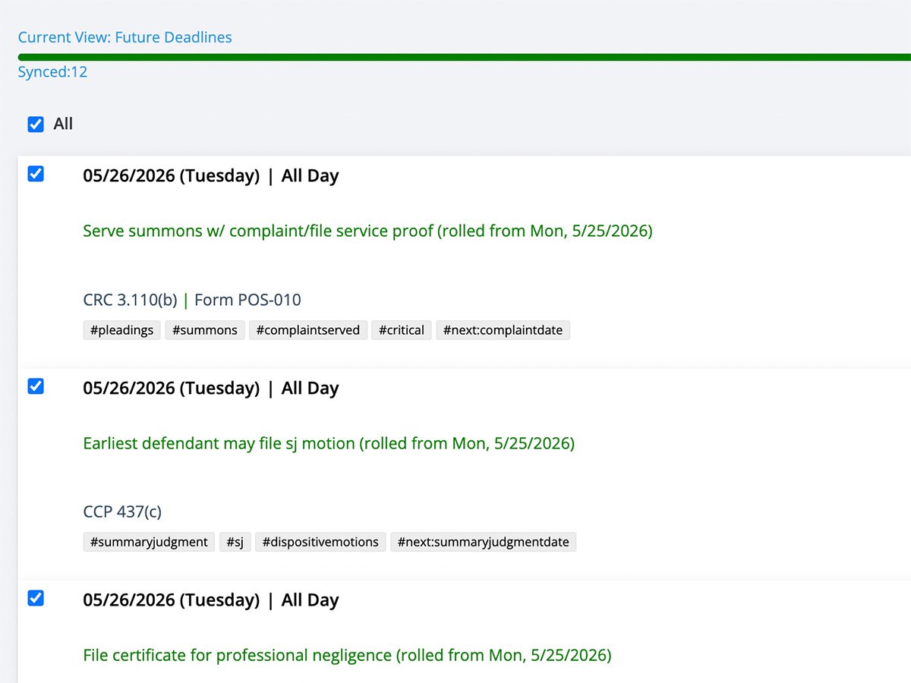
Task: Click the Synced:12 status text
Action: tap(52, 72)
